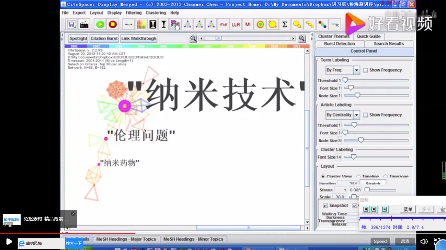Select the Timezone layout radio button
Image resolution: width=446 pixels, height=250 pixels.
pyautogui.click(x=386, y=176)
